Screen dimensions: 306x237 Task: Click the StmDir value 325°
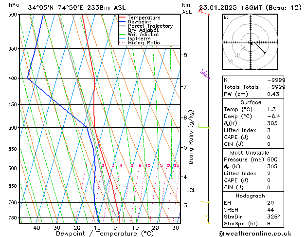coord(273,217)
